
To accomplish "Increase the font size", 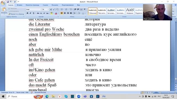I will 51,10.
